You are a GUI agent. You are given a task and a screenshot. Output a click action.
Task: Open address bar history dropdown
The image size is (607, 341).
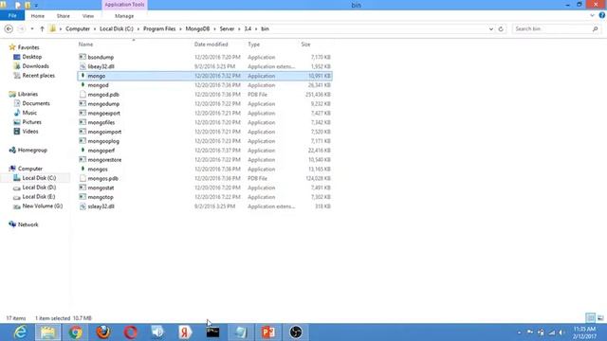point(491,29)
